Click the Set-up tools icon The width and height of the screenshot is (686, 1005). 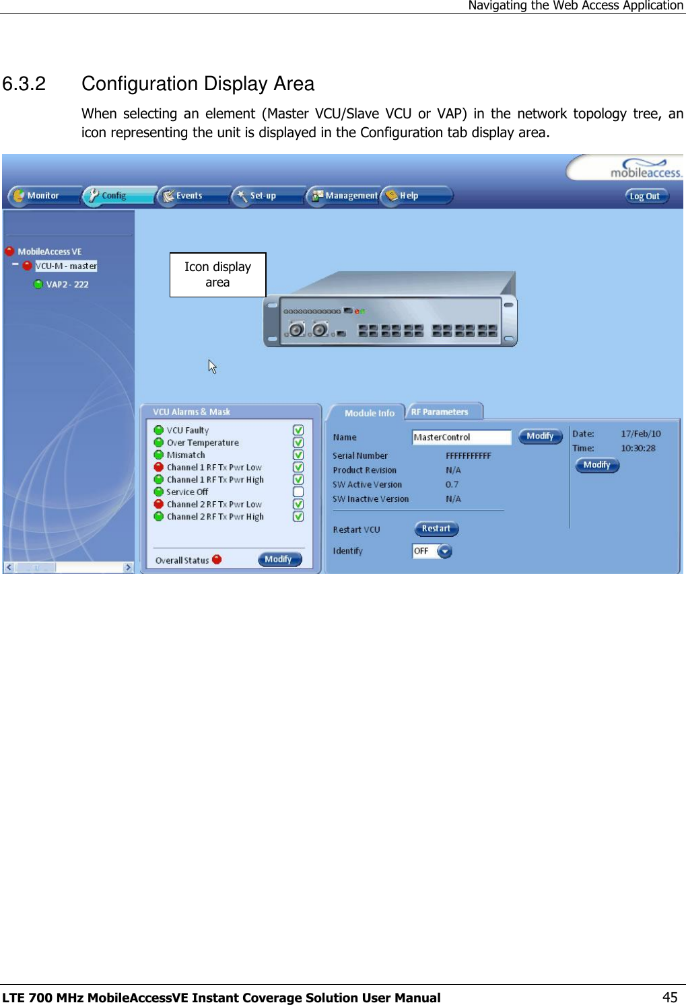tap(242, 196)
